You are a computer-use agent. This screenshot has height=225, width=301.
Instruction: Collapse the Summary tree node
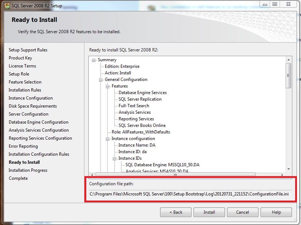[x=94, y=60]
